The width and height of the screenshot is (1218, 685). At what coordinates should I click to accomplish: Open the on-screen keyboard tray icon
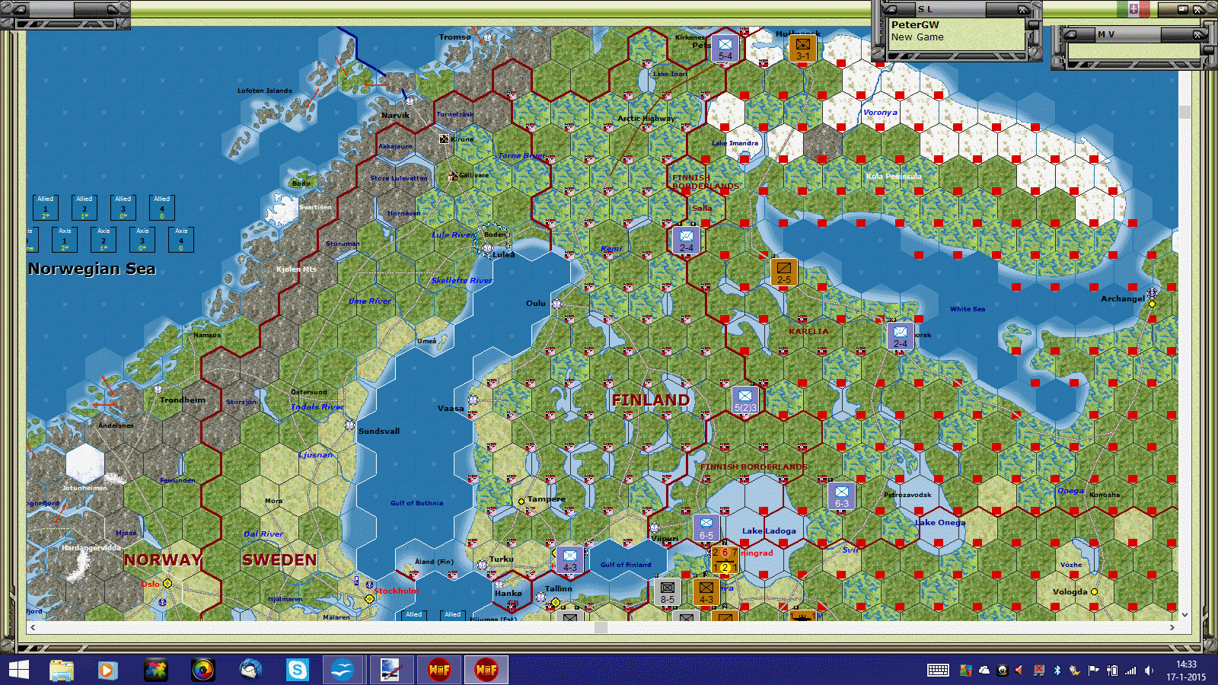tap(938, 670)
